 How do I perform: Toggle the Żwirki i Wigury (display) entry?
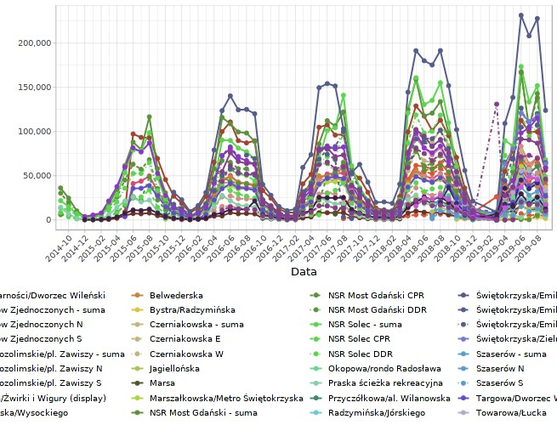pos(53,399)
